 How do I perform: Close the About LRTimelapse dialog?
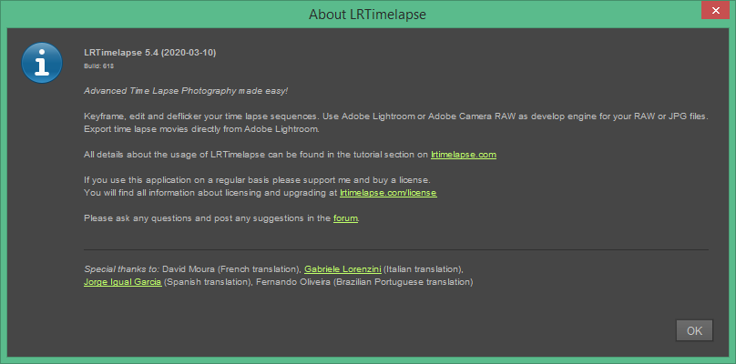(x=715, y=10)
